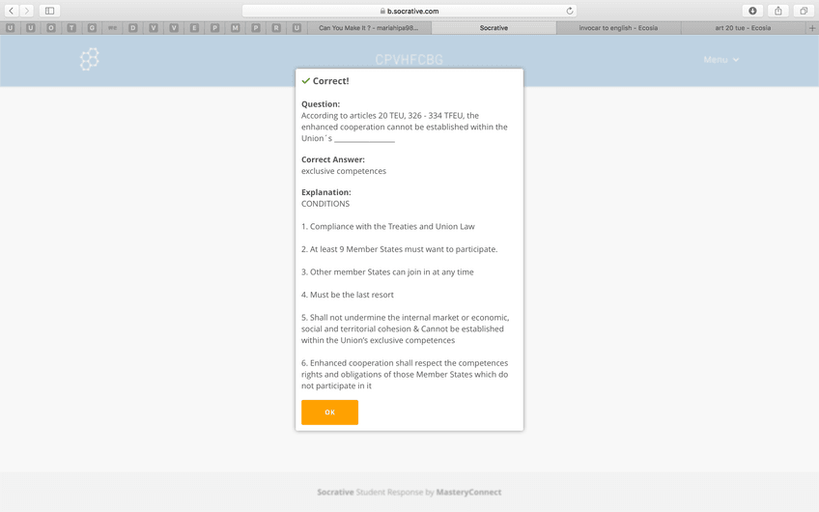
Task: Open the pinned tab labeled T
Action: tap(71, 28)
